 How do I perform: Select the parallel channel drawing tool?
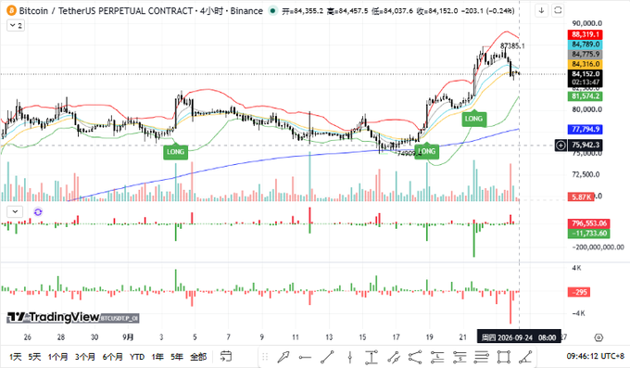(394, 357)
